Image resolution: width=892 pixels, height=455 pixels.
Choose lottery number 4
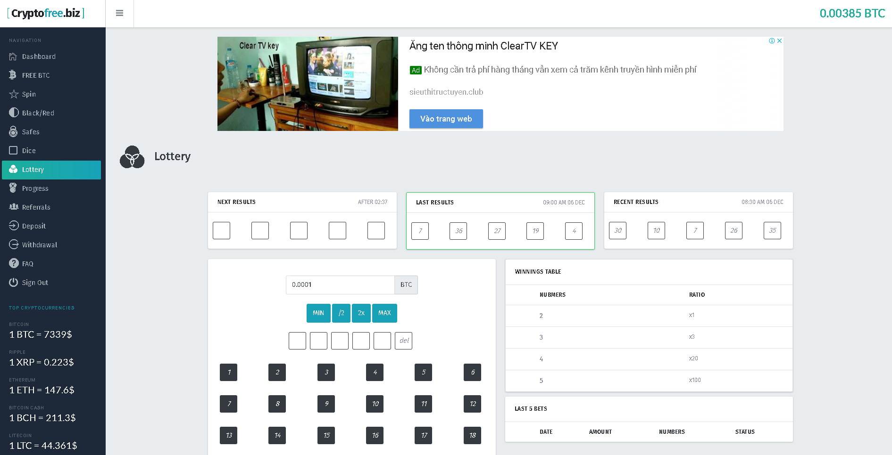coord(375,372)
